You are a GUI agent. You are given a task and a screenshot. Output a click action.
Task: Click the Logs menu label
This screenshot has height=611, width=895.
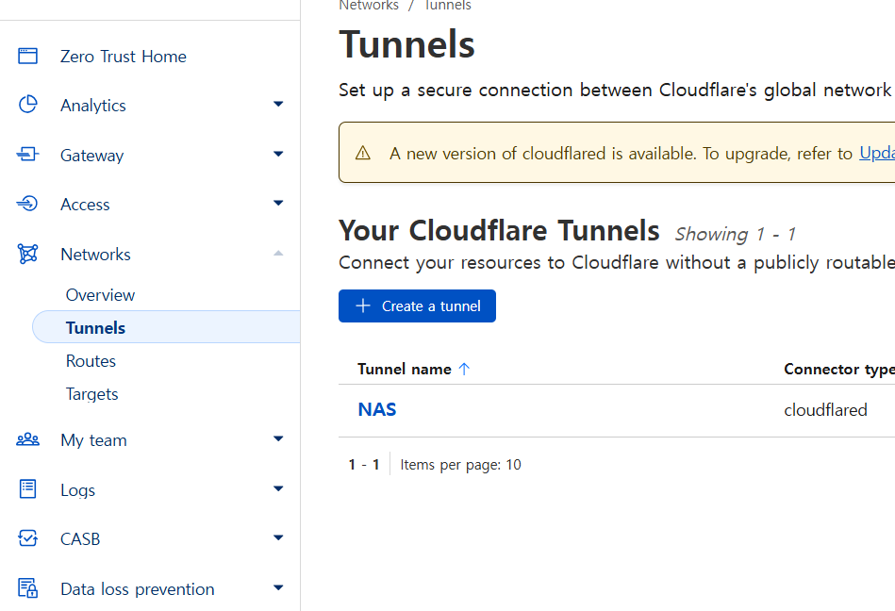[77, 490]
